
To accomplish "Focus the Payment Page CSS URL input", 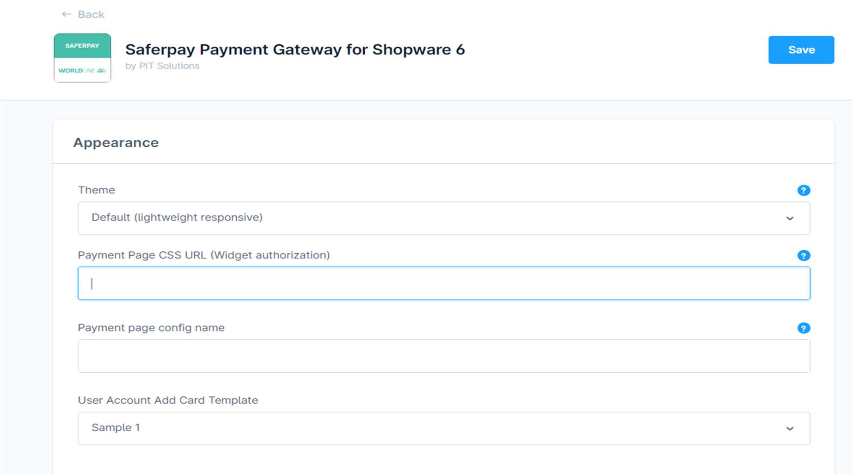I will click(x=443, y=284).
